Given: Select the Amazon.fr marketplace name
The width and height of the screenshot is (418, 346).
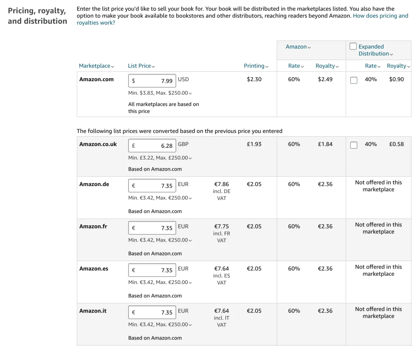Looking at the screenshot, I should [x=93, y=226].
